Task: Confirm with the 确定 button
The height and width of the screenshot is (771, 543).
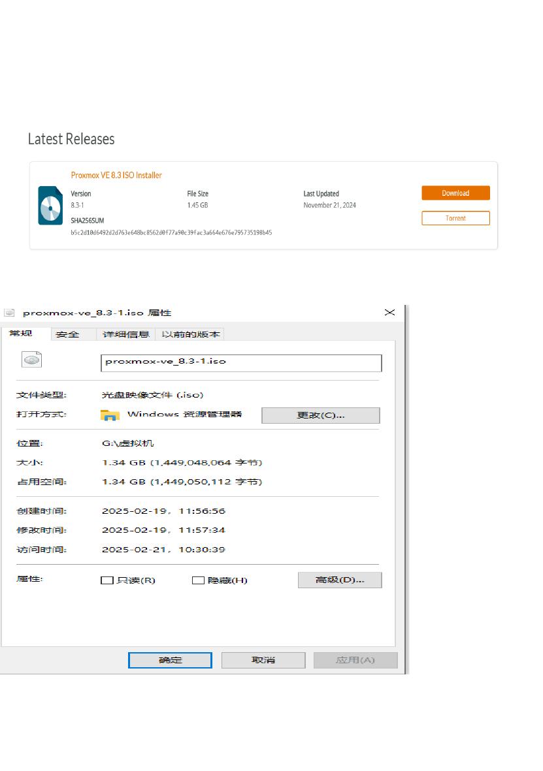Action: (x=170, y=660)
